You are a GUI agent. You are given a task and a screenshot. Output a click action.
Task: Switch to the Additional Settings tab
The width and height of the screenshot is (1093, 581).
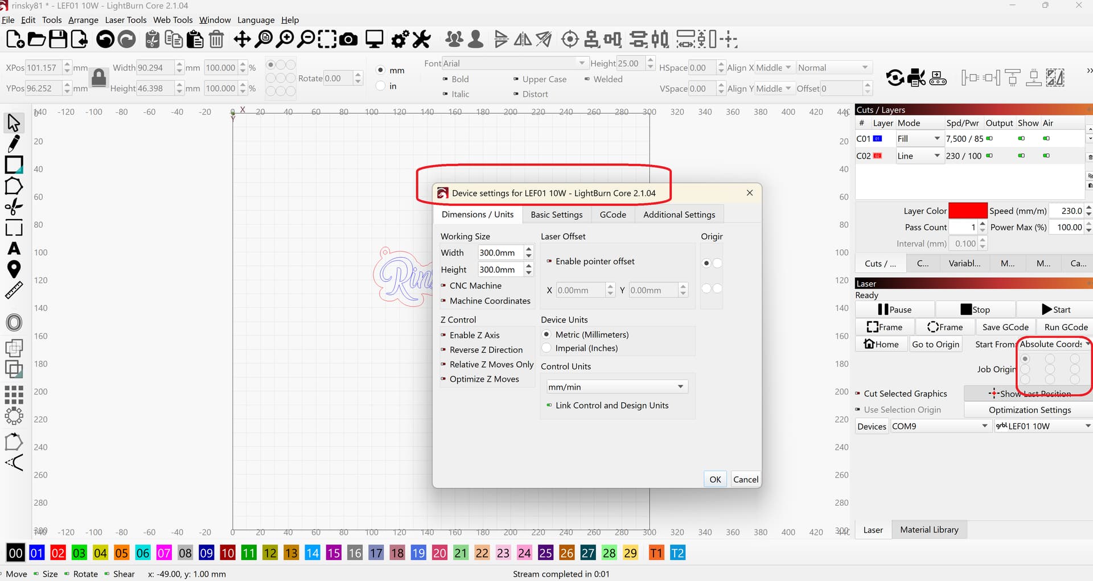[679, 215]
